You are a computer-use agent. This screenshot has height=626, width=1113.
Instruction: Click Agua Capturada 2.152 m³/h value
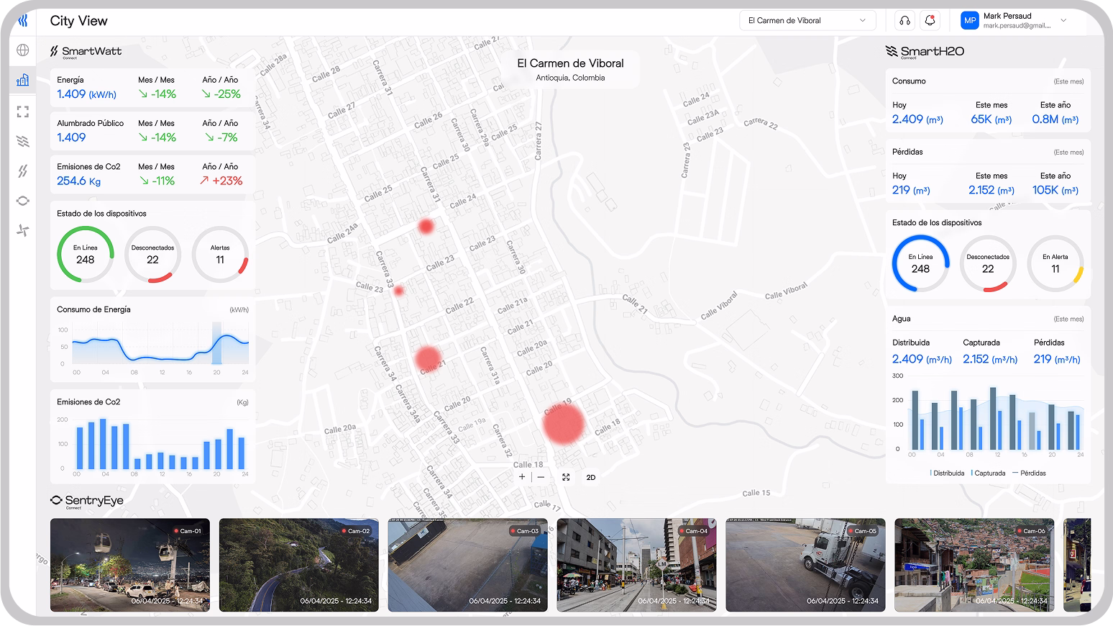point(990,359)
